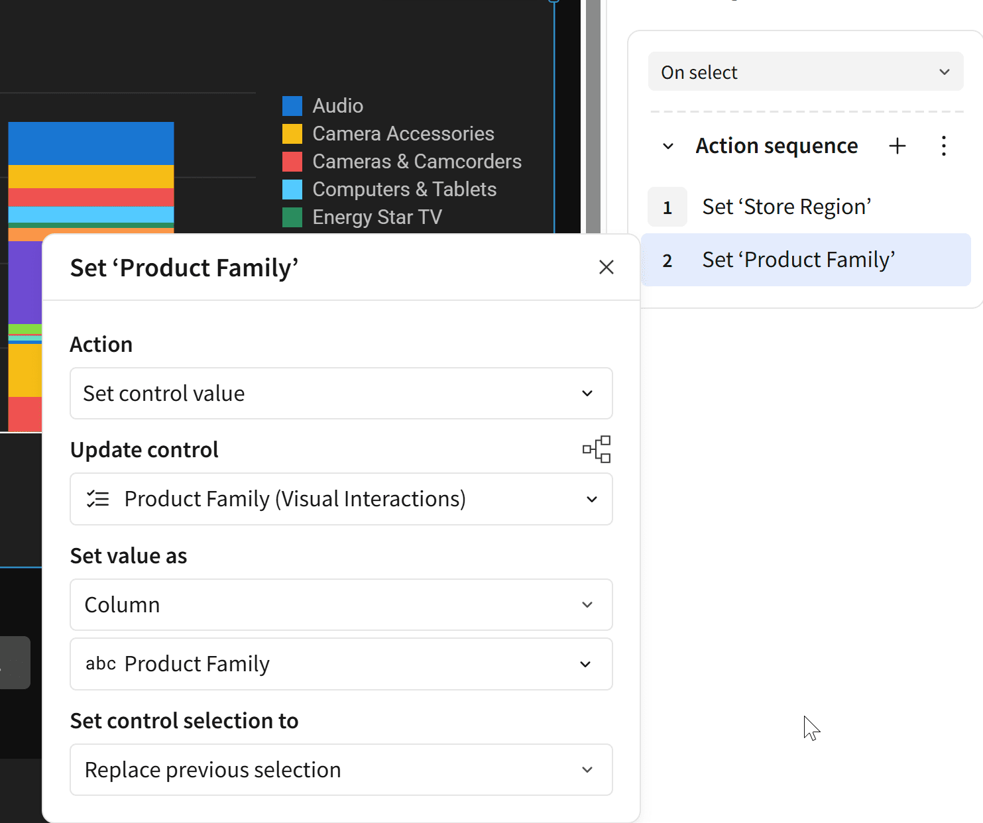Screen dimensions: 983x823
Task: Open the On select trigger dropdown
Action: tap(805, 72)
